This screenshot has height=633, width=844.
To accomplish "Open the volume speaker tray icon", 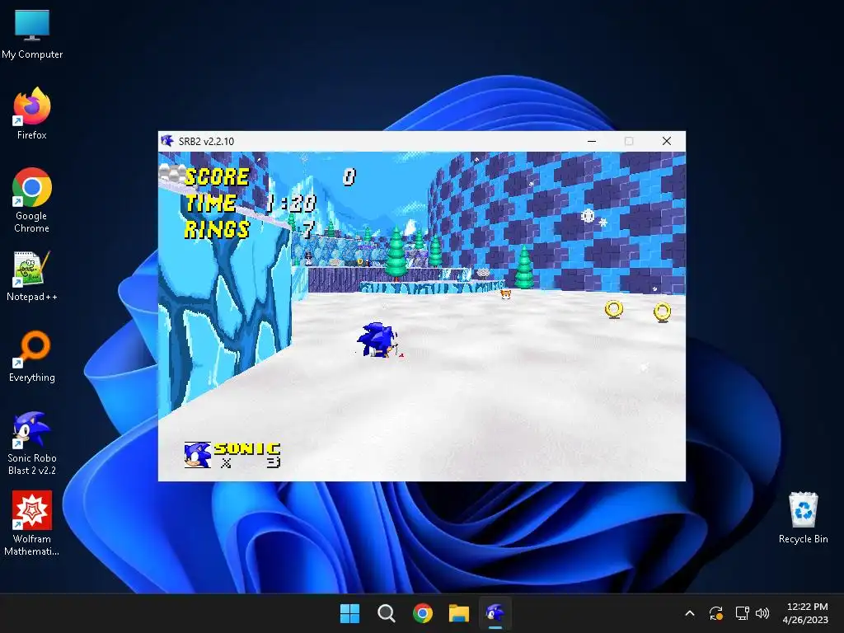I will 762,613.
